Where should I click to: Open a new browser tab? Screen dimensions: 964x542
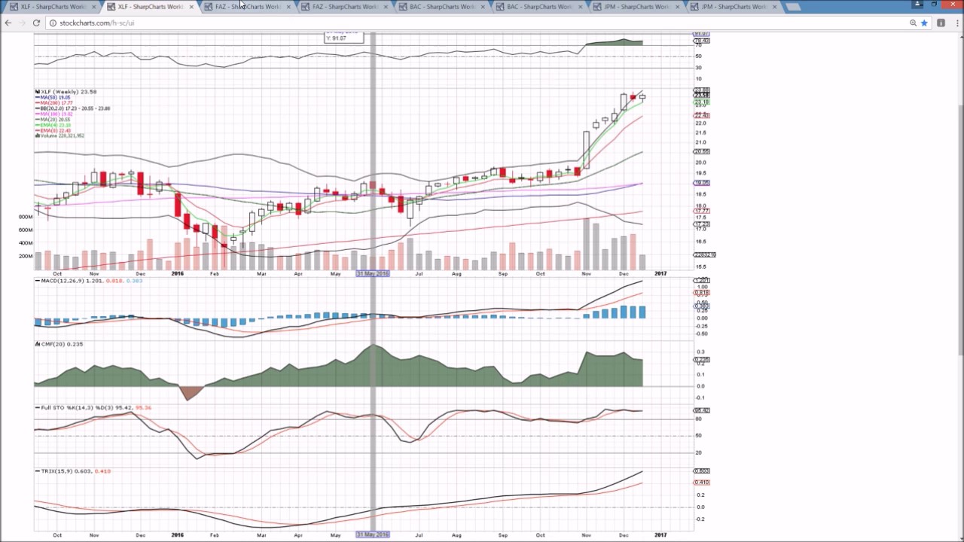point(793,7)
